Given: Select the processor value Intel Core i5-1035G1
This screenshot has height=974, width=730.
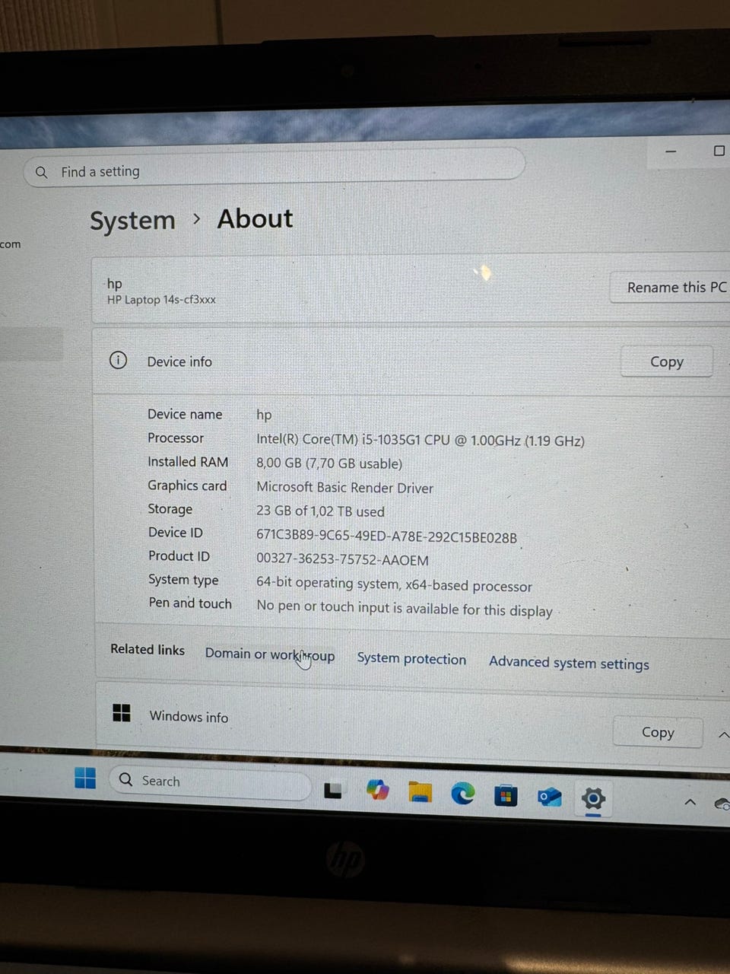Looking at the screenshot, I should [421, 440].
